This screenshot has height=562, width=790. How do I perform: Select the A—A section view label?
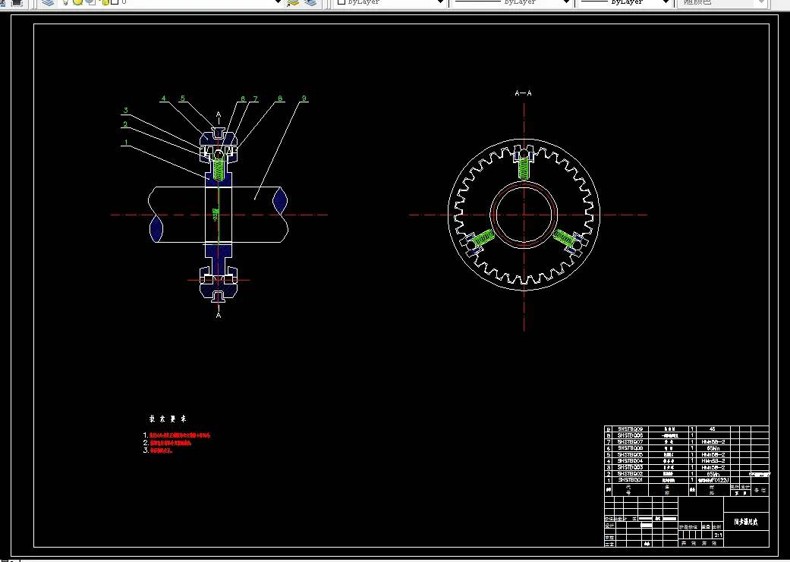[x=523, y=93]
